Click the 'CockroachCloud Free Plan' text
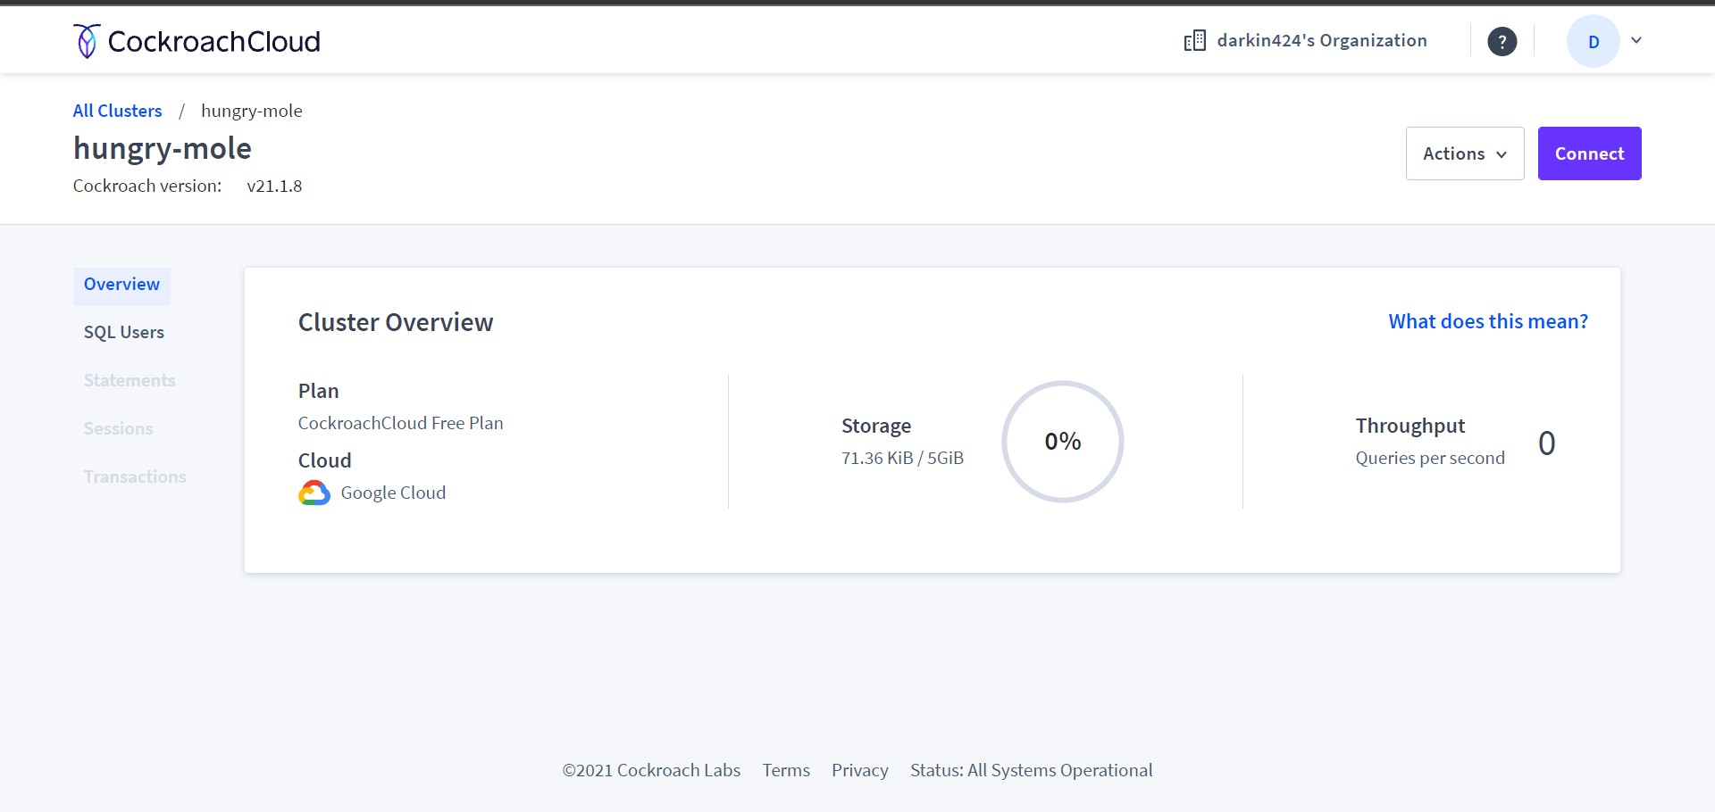The height and width of the screenshot is (812, 1715). click(x=400, y=423)
